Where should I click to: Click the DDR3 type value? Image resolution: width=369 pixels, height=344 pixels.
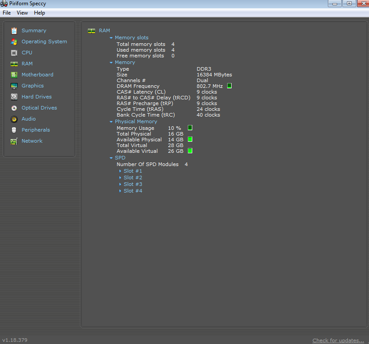[204, 69]
